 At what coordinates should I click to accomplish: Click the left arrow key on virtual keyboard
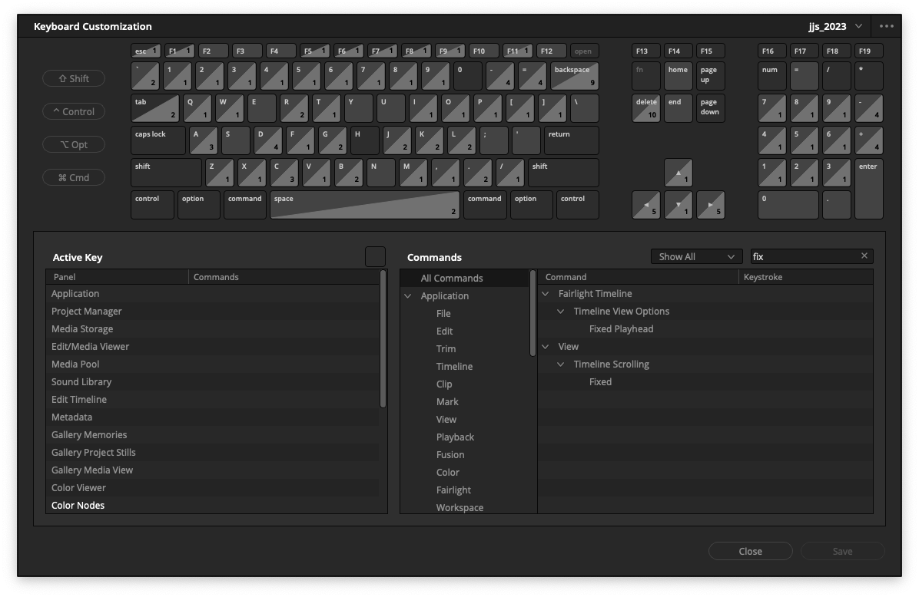point(646,205)
